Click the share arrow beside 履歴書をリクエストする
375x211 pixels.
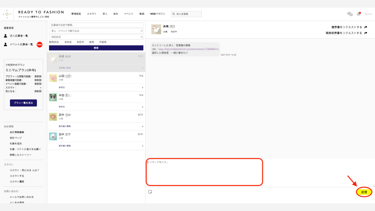[x=366, y=27]
